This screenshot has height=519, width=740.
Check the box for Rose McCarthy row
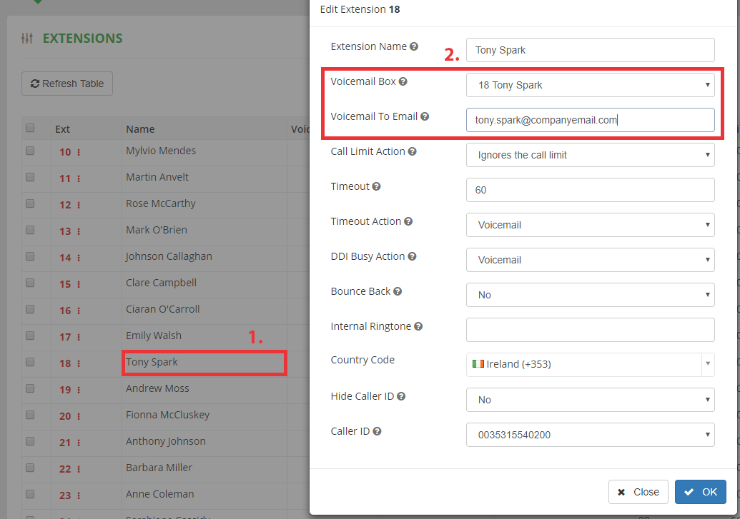pos(30,203)
